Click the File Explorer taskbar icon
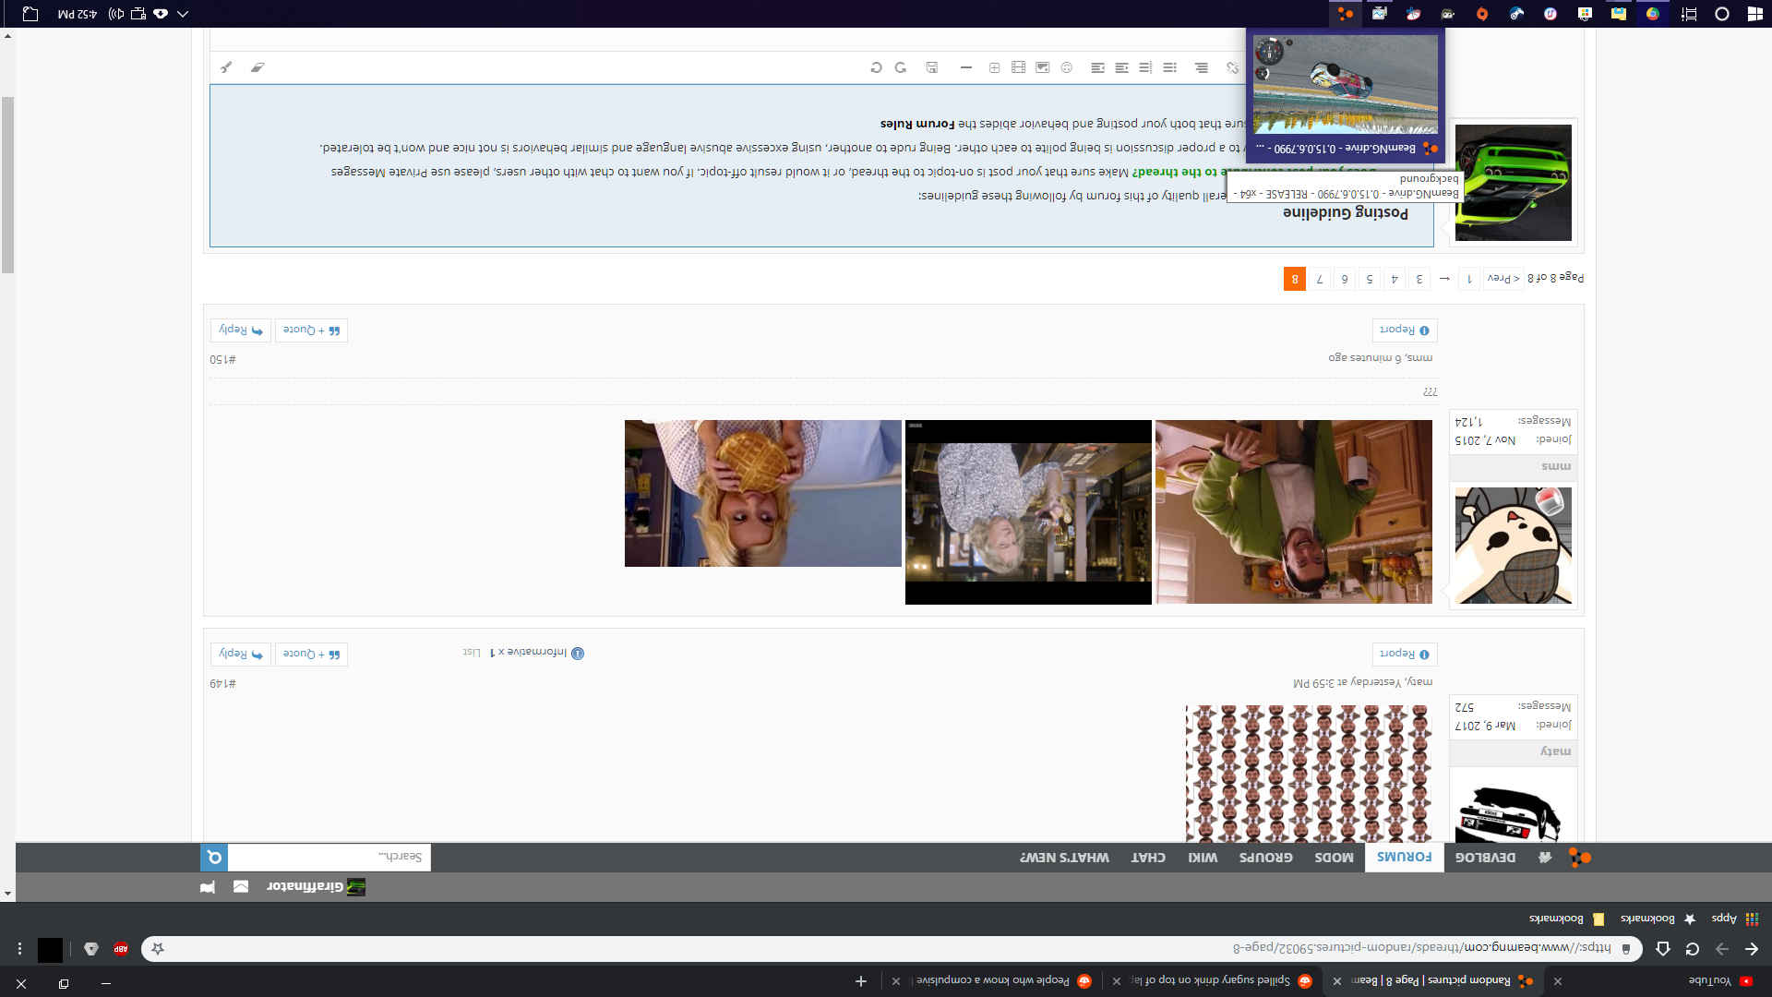This screenshot has width=1772, height=997. [1619, 14]
